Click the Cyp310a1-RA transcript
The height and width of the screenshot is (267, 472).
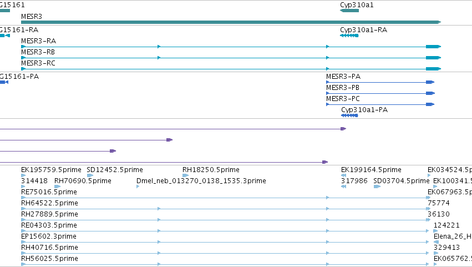[x=349, y=36]
